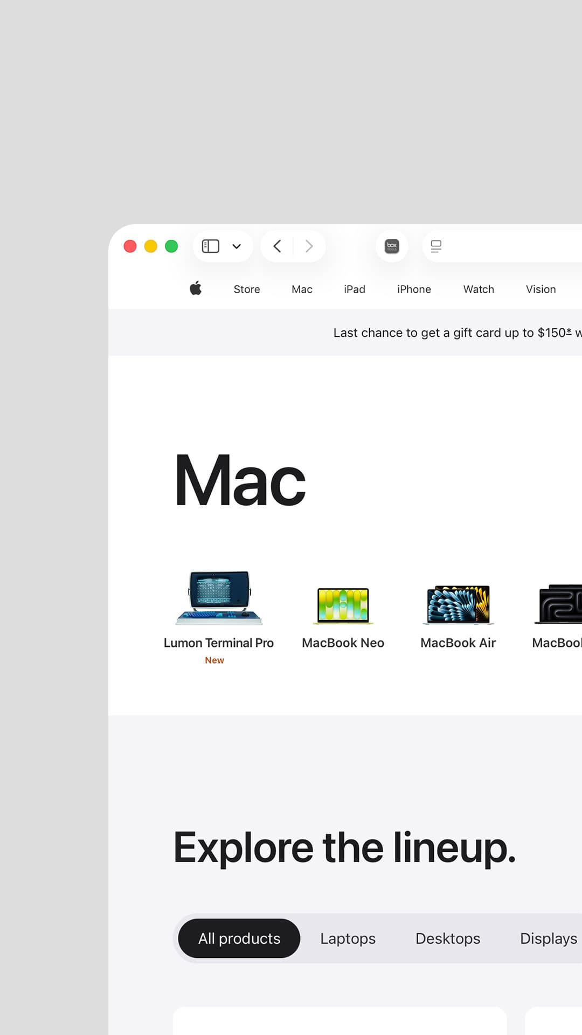Click the "Explore the lineup." heading
The width and height of the screenshot is (582, 1035).
coord(344,848)
